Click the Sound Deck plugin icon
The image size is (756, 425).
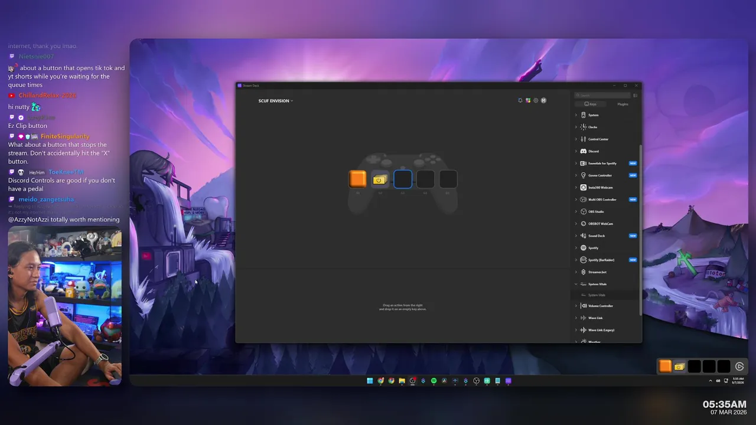point(584,236)
